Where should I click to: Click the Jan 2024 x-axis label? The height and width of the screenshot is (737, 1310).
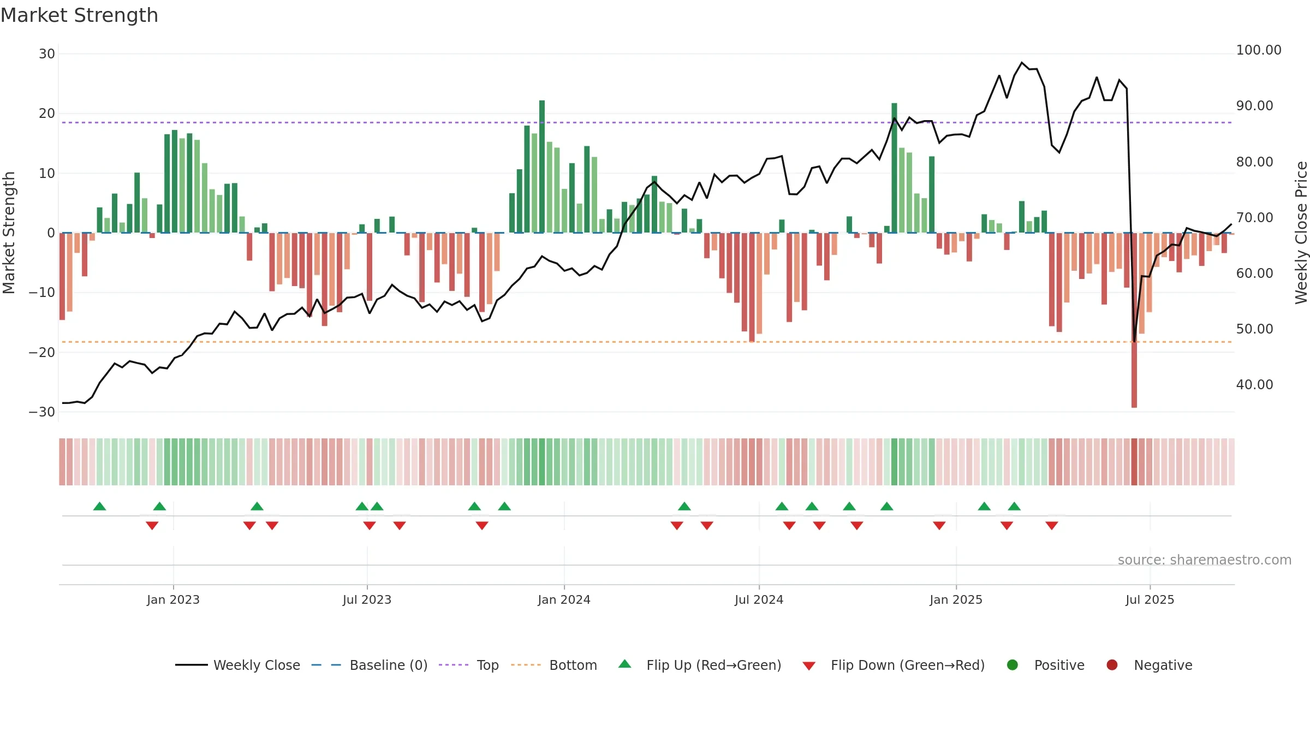tap(564, 599)
